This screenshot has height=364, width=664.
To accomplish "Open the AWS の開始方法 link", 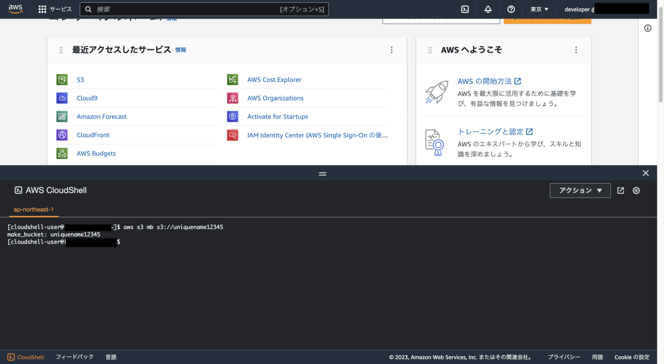I will [489, 81].
